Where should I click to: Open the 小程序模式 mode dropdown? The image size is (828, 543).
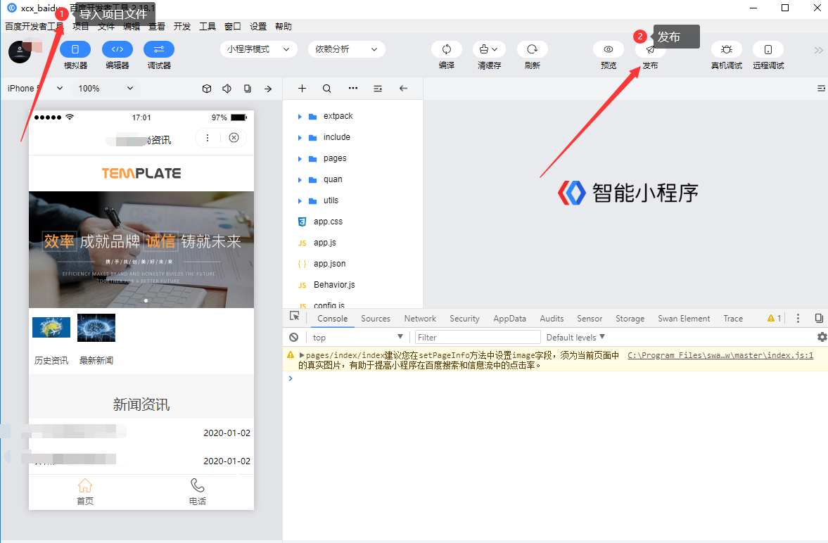[x=258, y=49]
